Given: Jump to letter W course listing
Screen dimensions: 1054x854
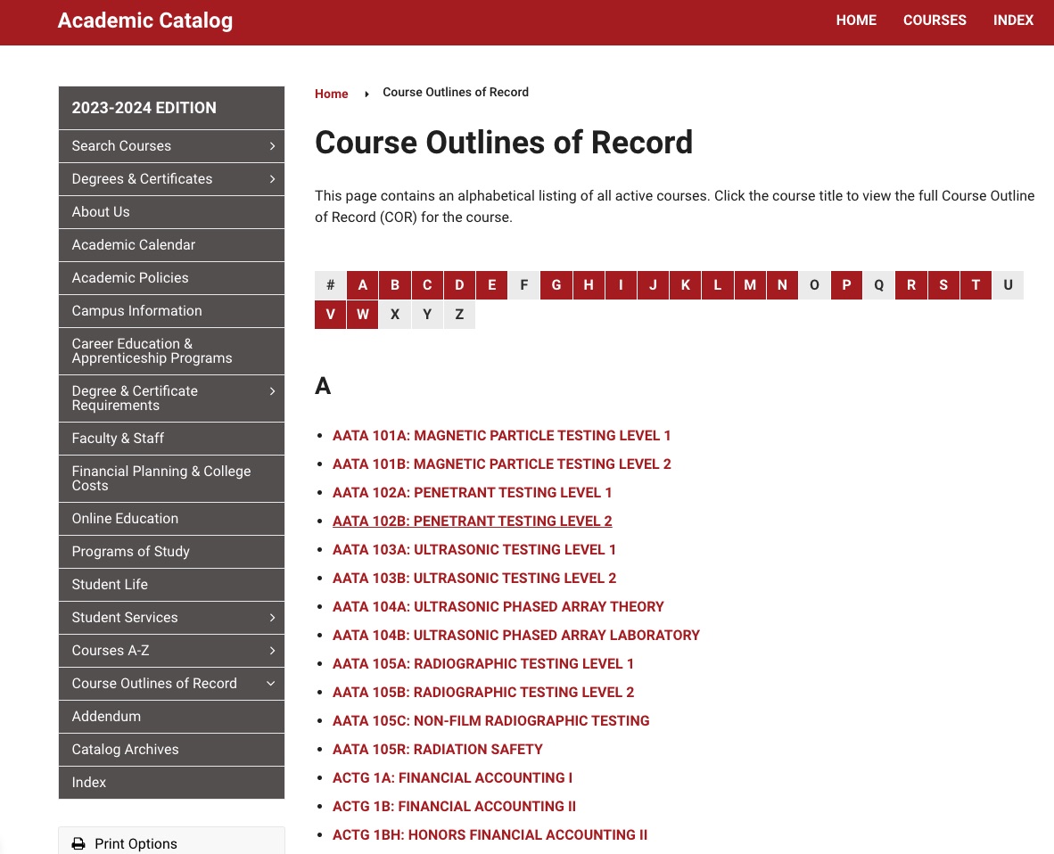Looking at the screenshot, I should [x=363, y=315].
